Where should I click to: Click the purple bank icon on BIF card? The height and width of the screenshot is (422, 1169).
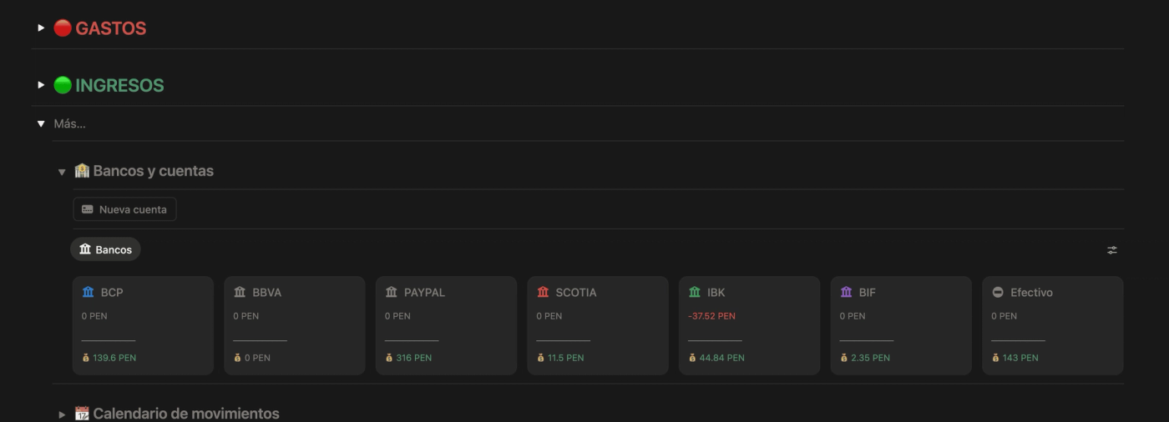(847, 292)
